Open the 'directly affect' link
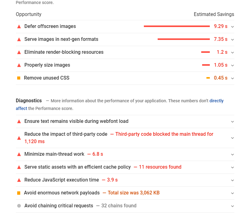The height and width of the screenshot is (215, 246). [216, 101]
